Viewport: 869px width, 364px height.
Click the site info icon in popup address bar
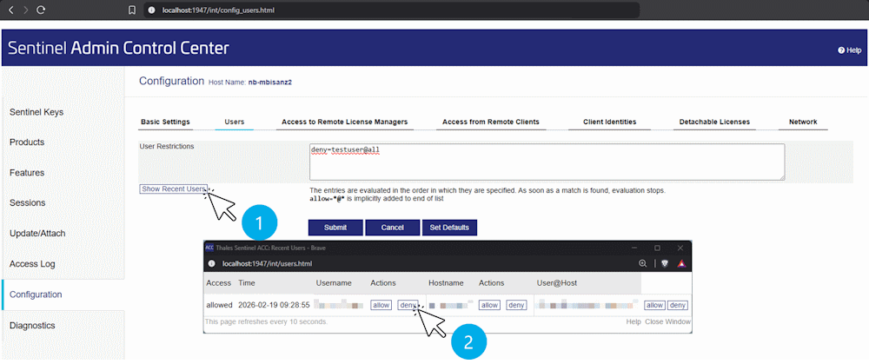[212, 263]
